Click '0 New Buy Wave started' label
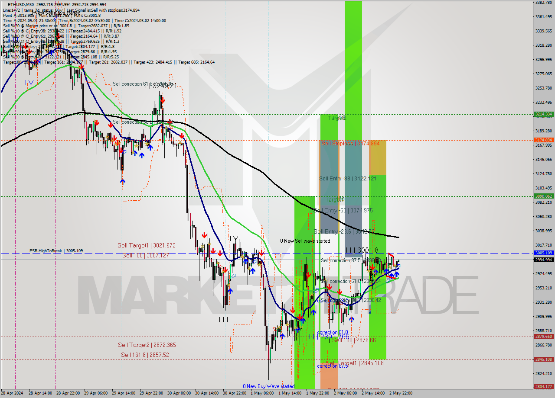Image resolution: width=555 pixels, height=398 pixels. pyautogui.click(x=268, y=386)
